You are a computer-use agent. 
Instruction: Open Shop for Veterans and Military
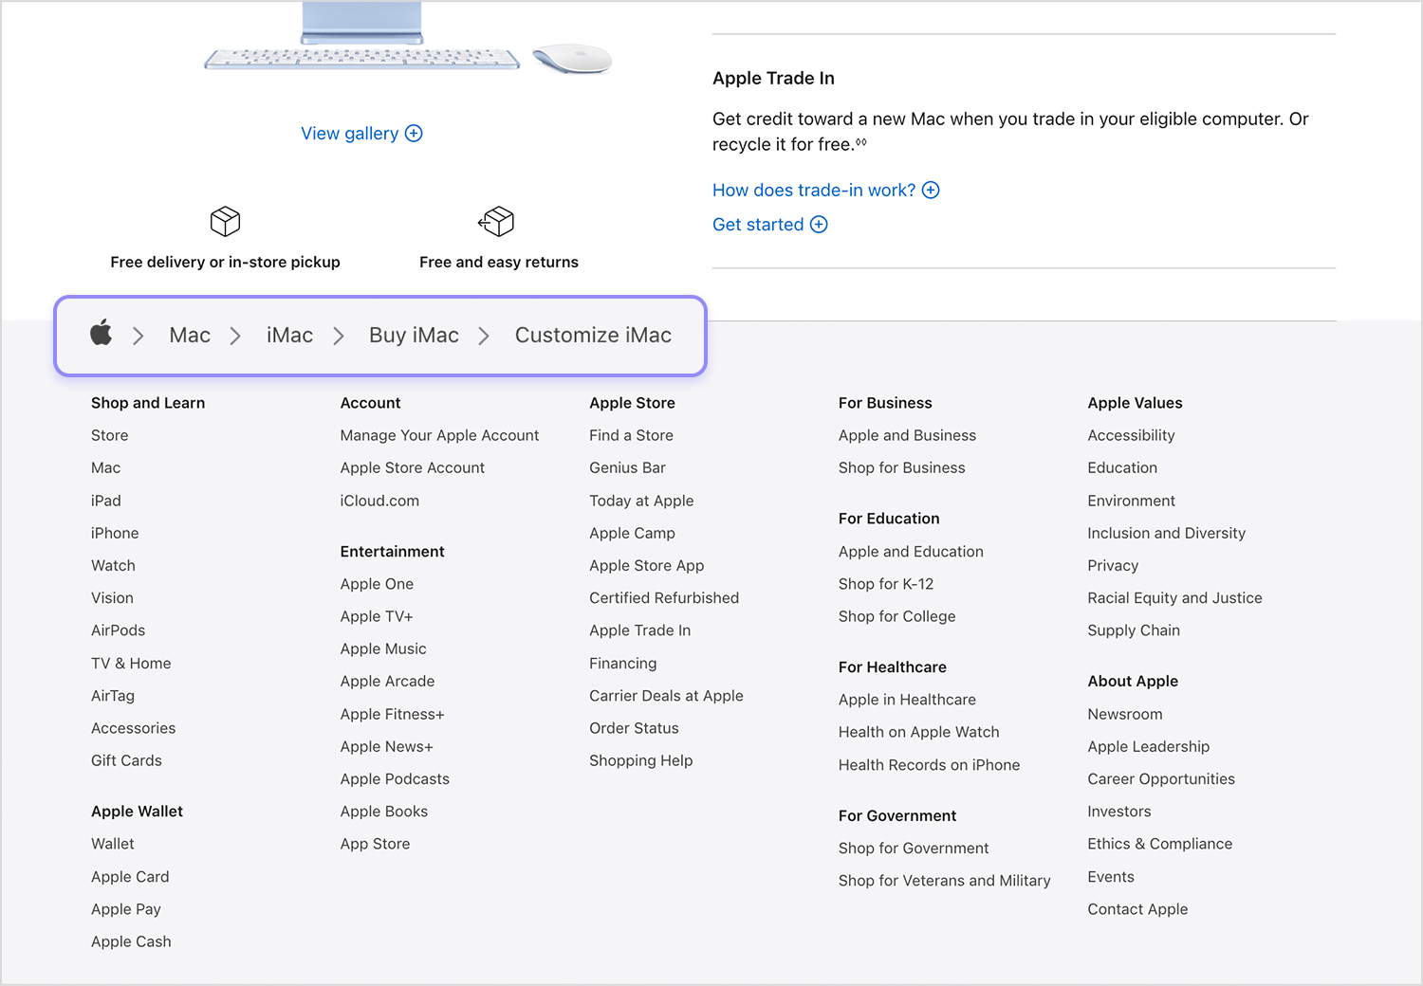(x=944, y=881)
